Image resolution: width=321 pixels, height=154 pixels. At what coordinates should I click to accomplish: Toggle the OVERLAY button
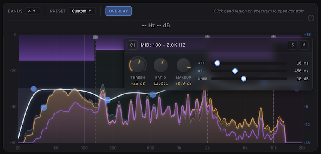coord(118,11)
